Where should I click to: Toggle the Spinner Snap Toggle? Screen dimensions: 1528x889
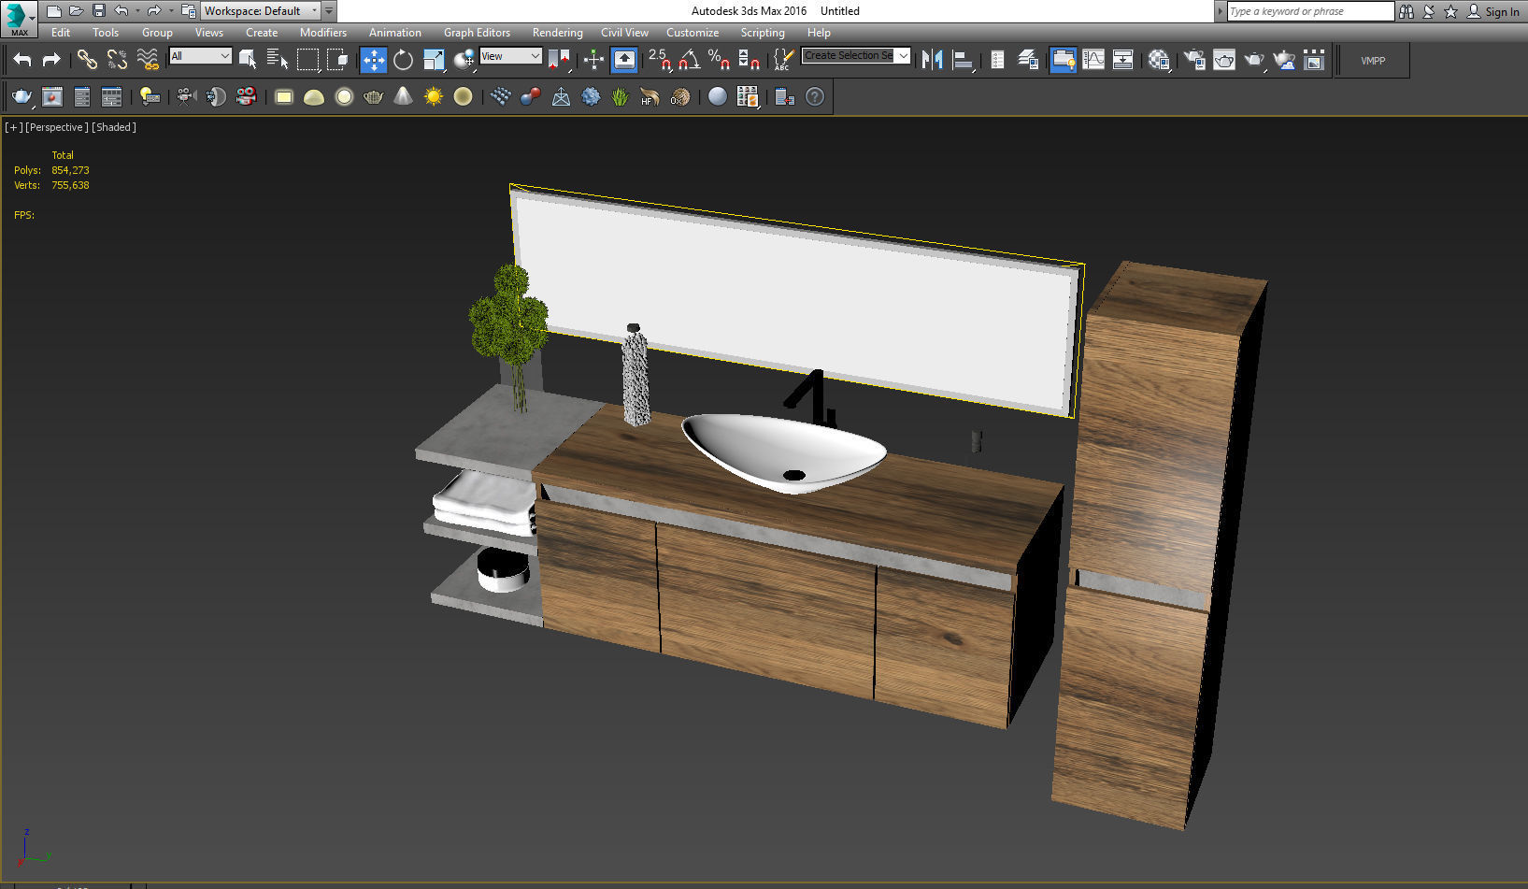pyautogui.click(x=749, y=60)
